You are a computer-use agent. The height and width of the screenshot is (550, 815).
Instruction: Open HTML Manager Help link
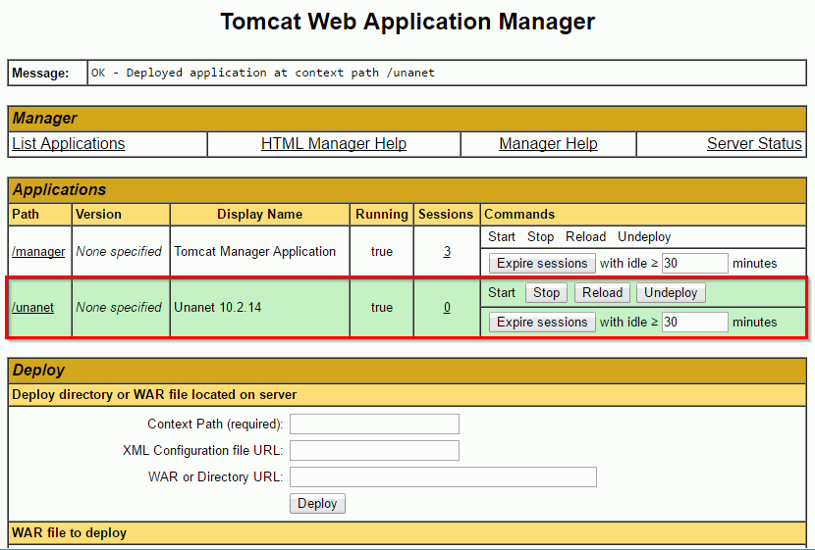pos(333,144)
